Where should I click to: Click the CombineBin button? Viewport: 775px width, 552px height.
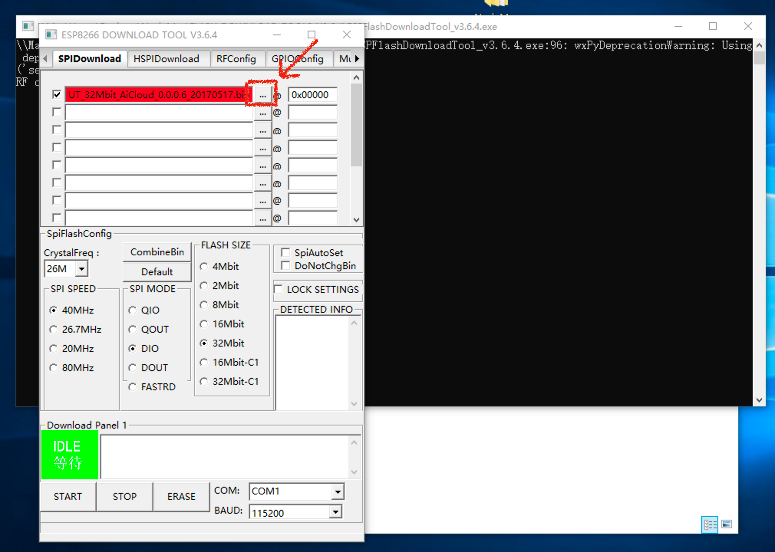(x=157, y=252)
